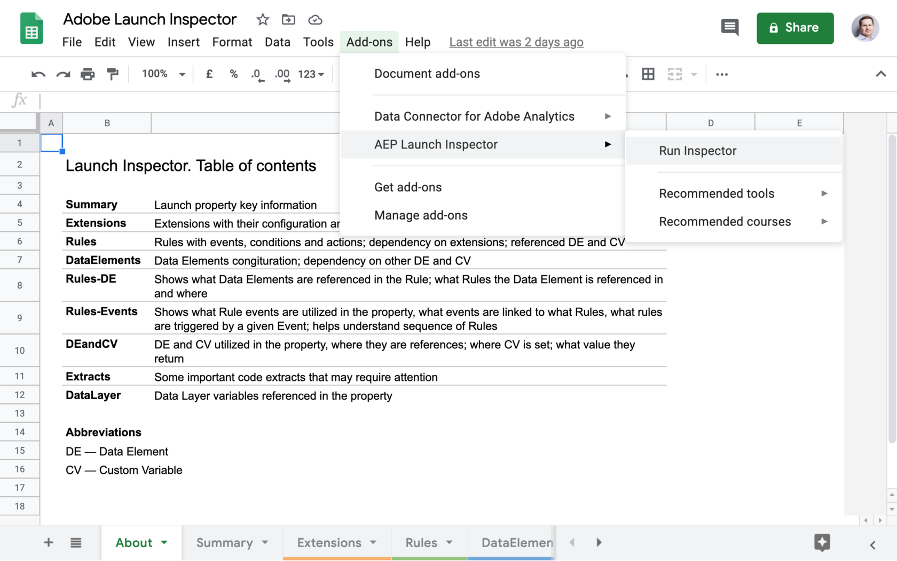Open the borders menu
The height and width of the screenshot is (561, 897).
(x=648, y=74)
